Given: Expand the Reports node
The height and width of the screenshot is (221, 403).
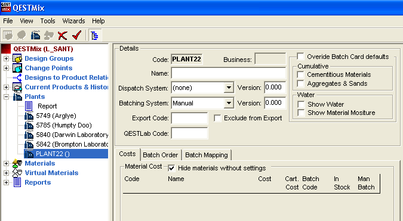Looking at the screenshot, I should 6,182.
